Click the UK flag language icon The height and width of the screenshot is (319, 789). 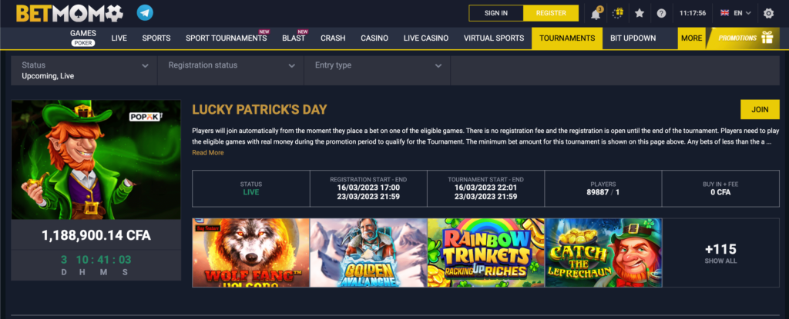pyautogui.click(x=724, y=13)
